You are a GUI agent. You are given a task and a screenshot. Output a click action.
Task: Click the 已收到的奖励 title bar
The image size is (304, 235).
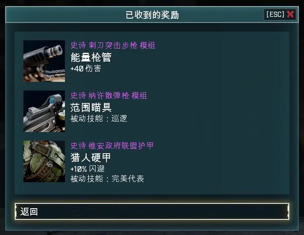pos(152,15)
